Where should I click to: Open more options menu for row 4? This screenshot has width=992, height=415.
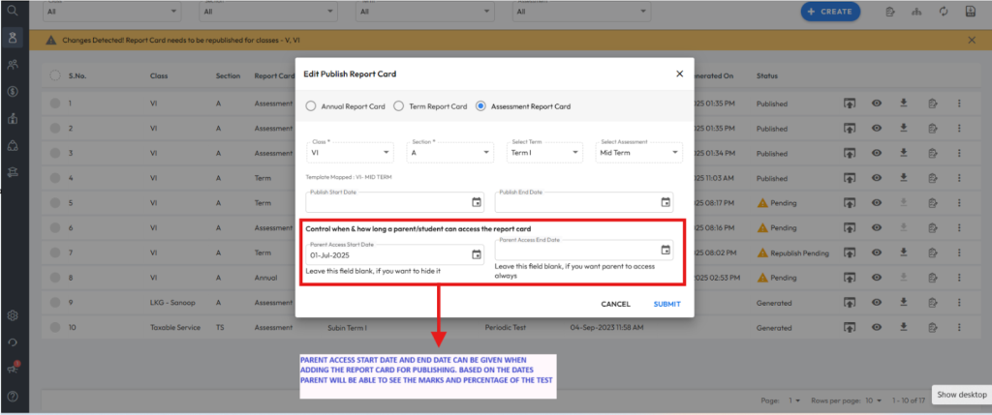959,178
